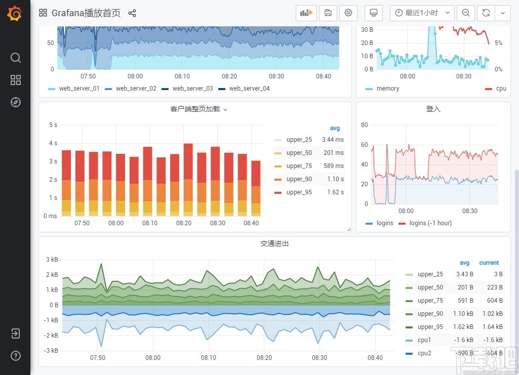Open the 登入 panel menu

(433, 109)
